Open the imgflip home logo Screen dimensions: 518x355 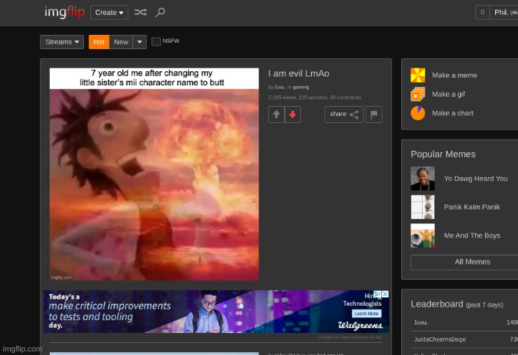[65, 13]
